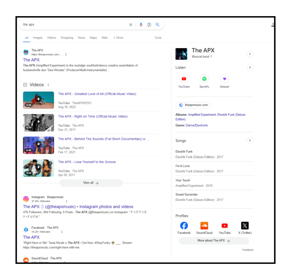Select the song 'Sweet Surrender'
This screenshot has height=280, width=291.
(214, 197)
